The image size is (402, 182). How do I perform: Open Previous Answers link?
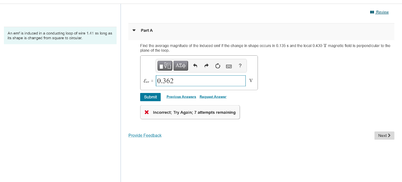tap(181, 97)
